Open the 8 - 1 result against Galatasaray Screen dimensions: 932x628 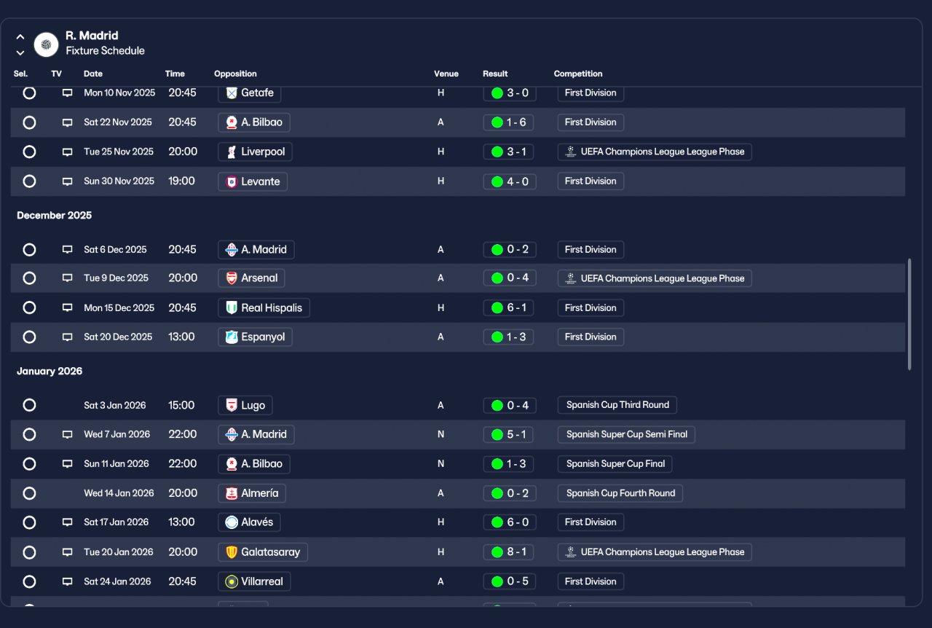(x=510, y=552)
